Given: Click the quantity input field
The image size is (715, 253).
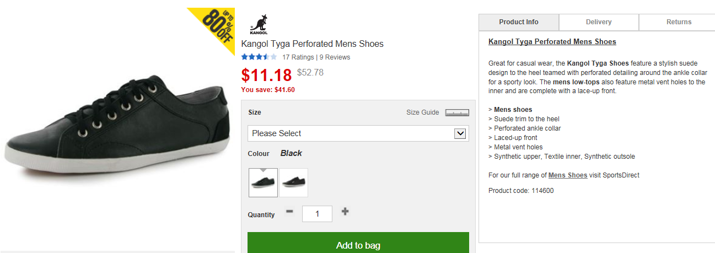Looking at the screenshot, I should pos(317,214).
